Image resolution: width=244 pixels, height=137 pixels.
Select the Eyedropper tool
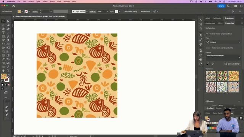pyautogui.click(x=3, y=59)
